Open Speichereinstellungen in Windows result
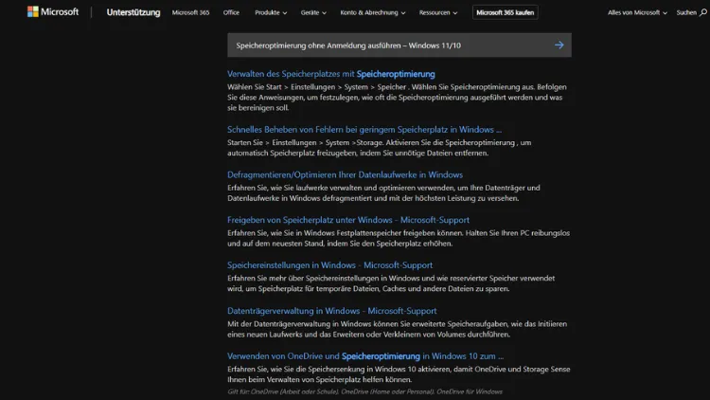710x400 pixels. (329, 265)
